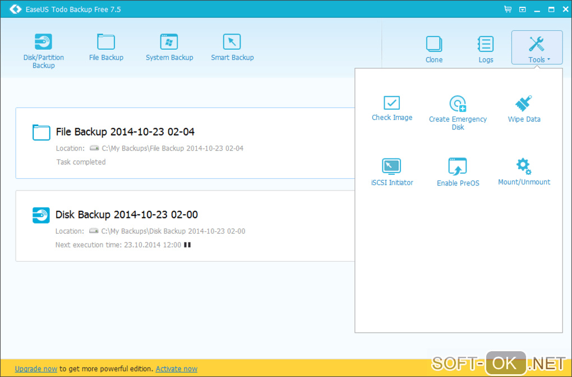Click the EaseUS logo in title bar
This screenshot has height=377, width=572.
pos(15,9)
